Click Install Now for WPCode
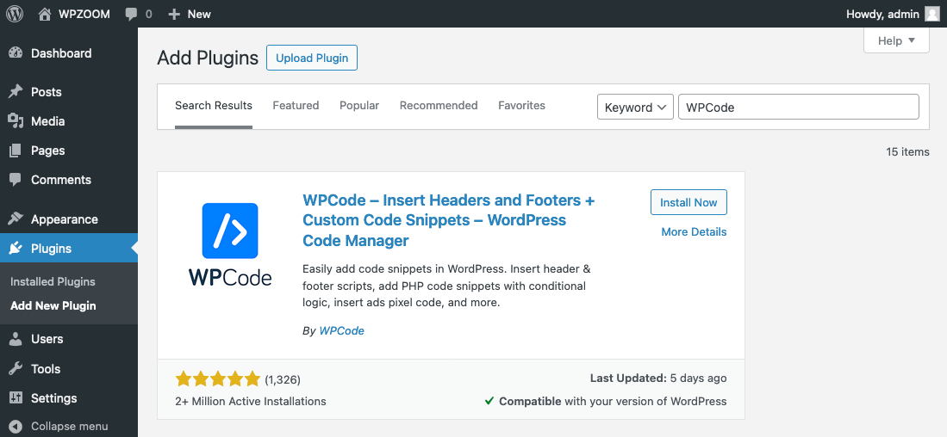This screenshot has height=437, width=947. click(x=688, y=202)
